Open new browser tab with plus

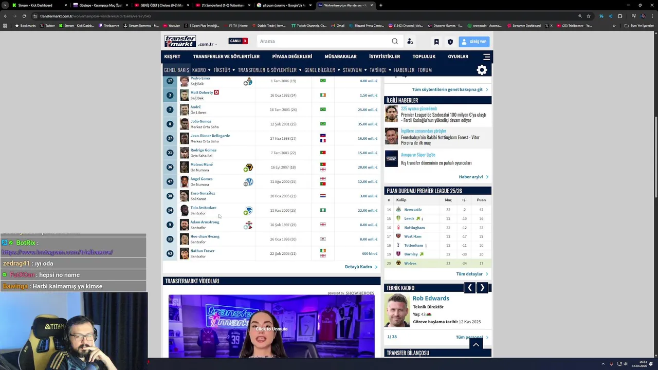pyautogui.click(x=380, y=5)
